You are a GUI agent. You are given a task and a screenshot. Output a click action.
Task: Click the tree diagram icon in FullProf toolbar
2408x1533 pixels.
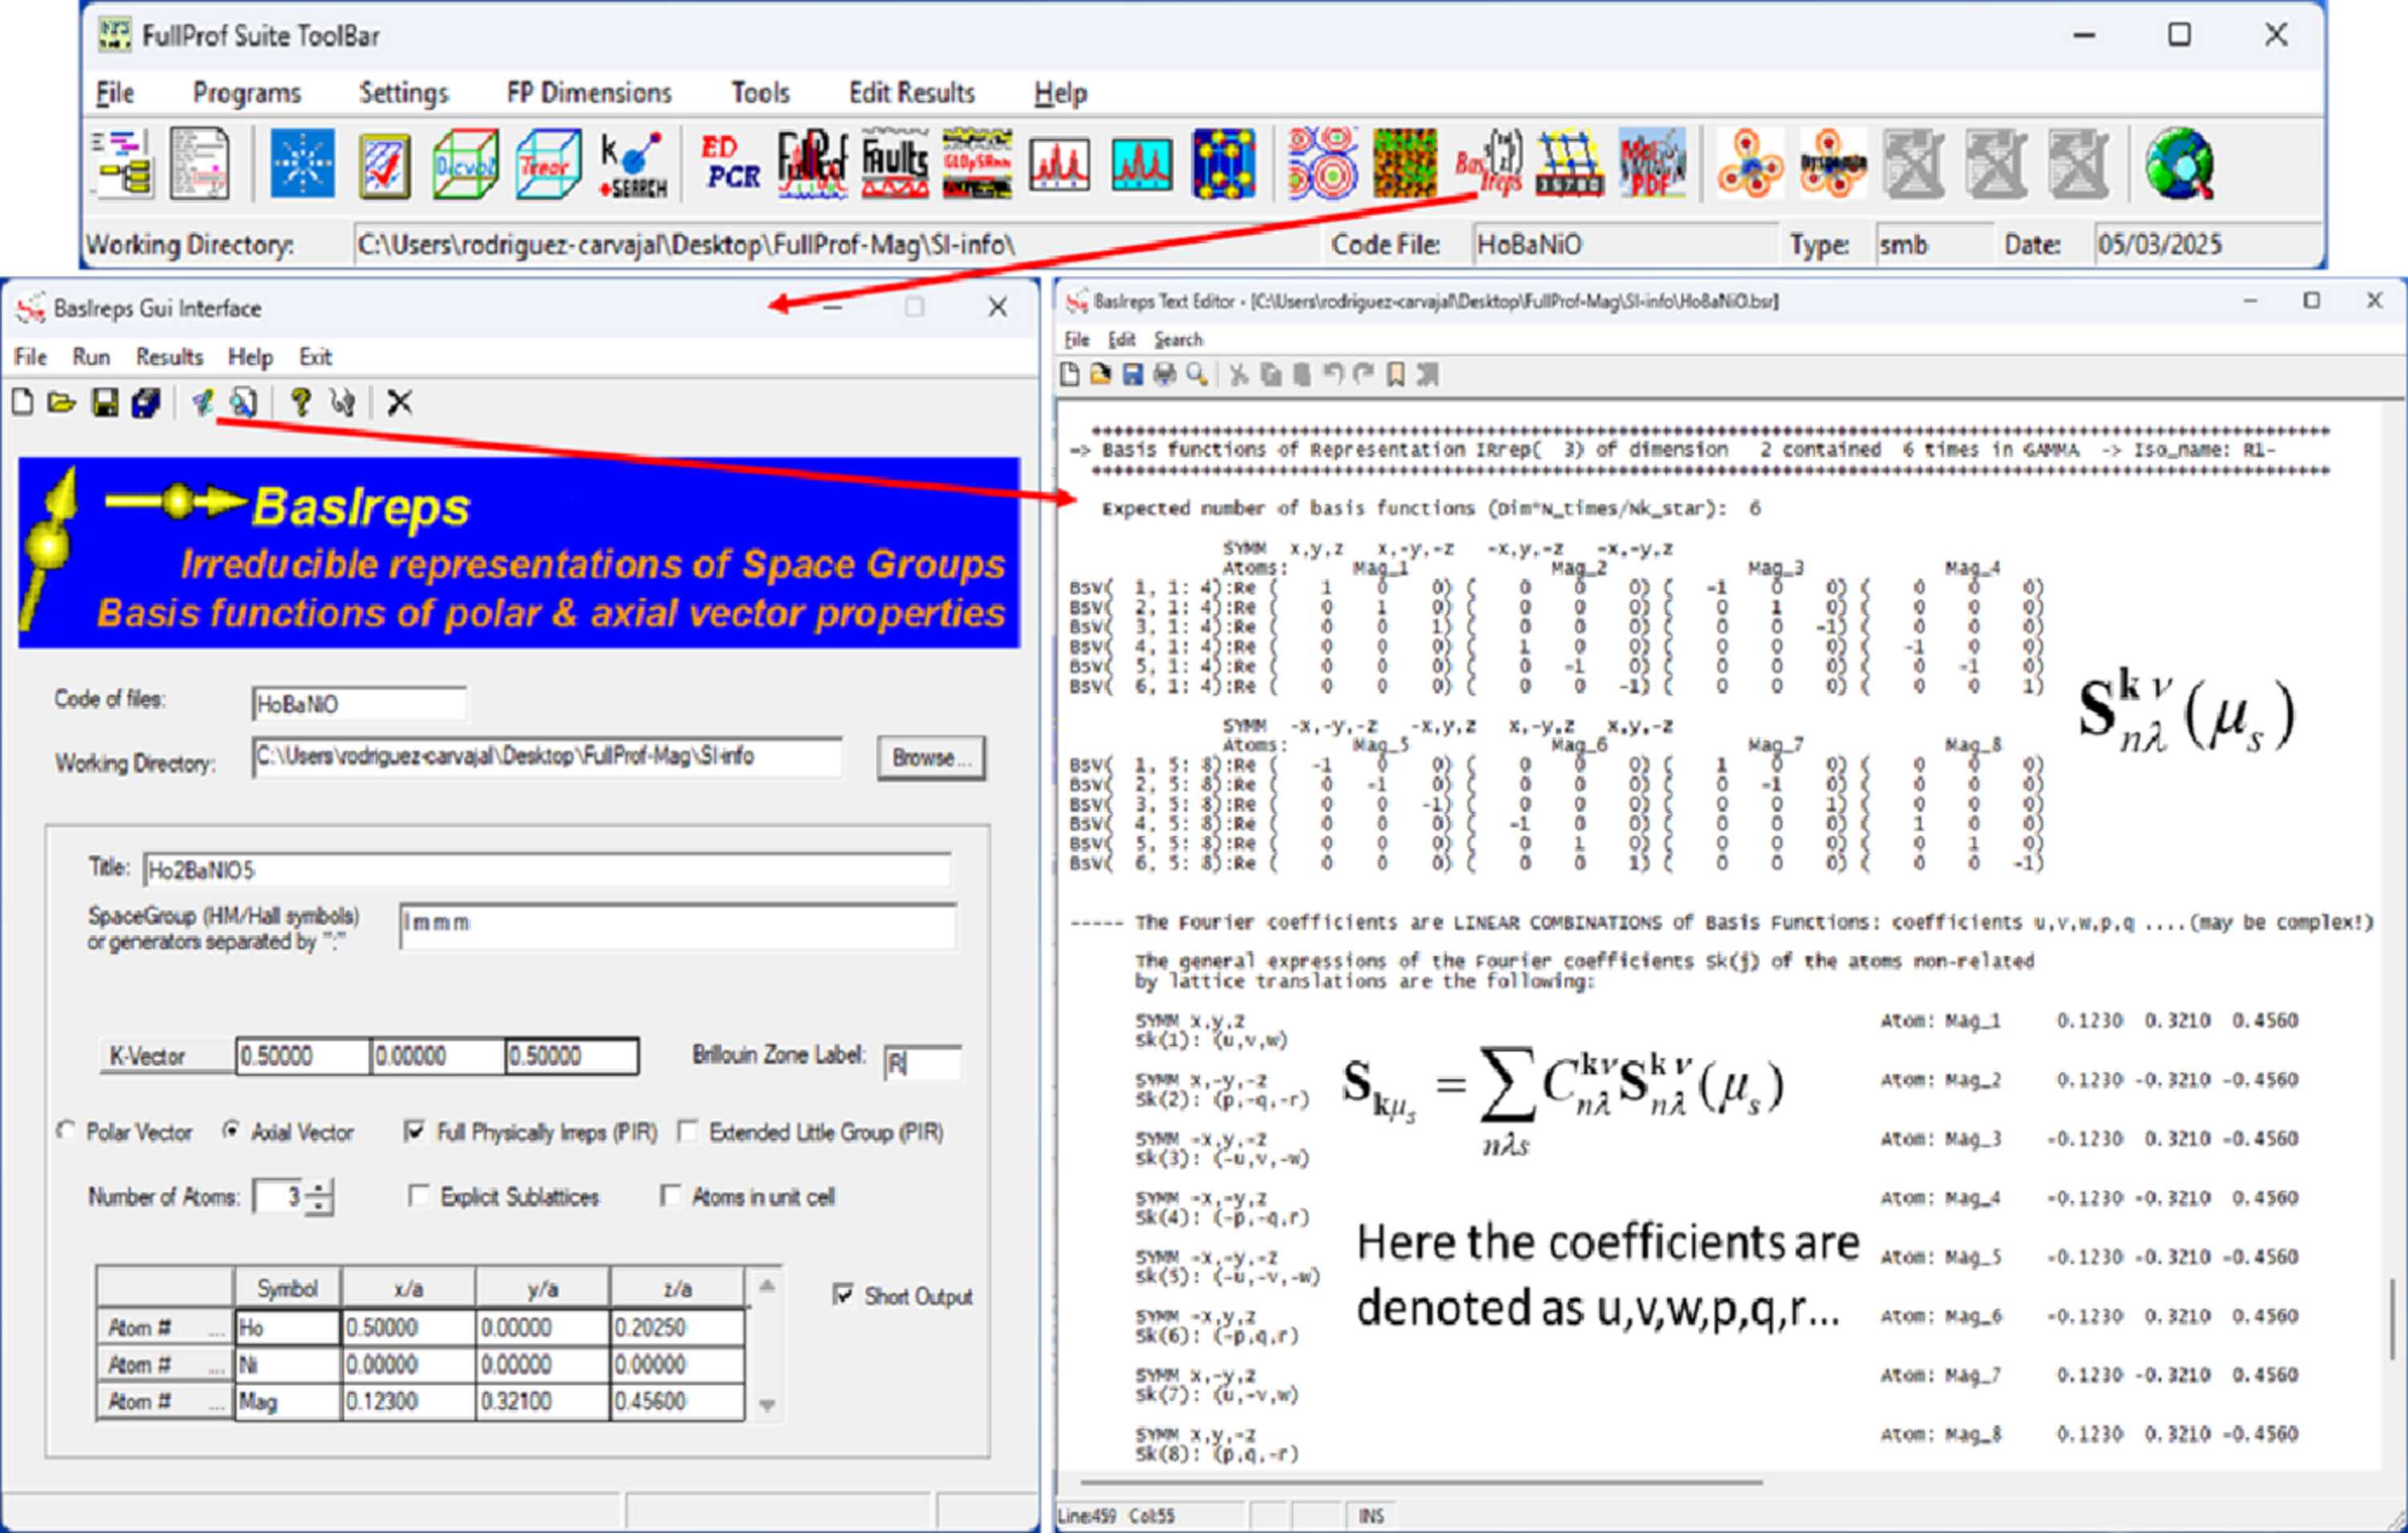pos(122,163)
